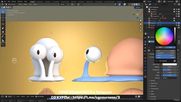Select the Scale tool
The width and height of the screenshot is (181, 102).
(x=3, y=28)
